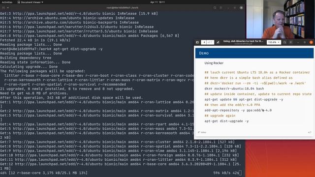Click the slide's last 'apt-get dist-upgrade -y' line
This screenshot has height=177, width=315.
(226, 121)
